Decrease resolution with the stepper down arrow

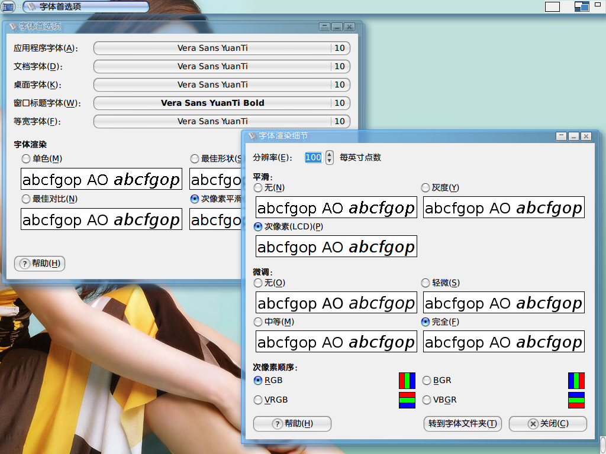tap(329, 161)
